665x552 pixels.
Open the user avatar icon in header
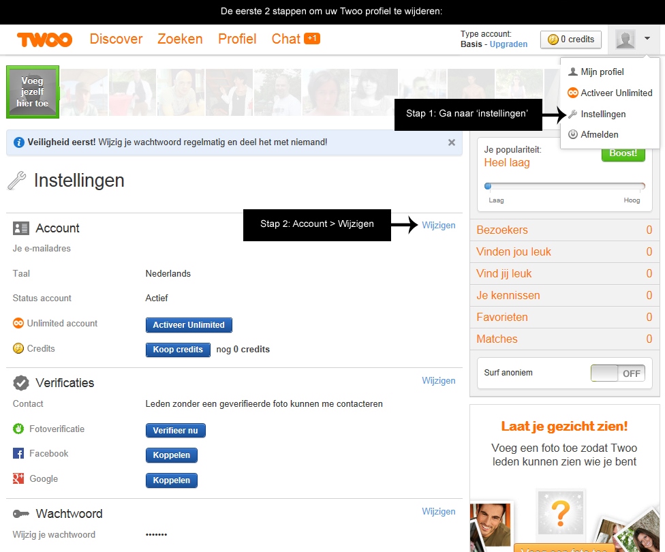[625, 39]
